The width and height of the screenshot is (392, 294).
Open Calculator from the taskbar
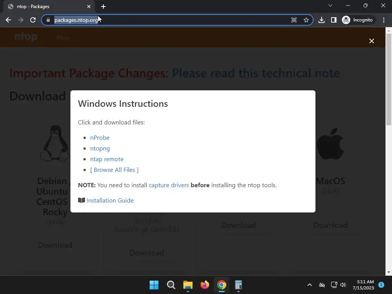click(238, 285)
